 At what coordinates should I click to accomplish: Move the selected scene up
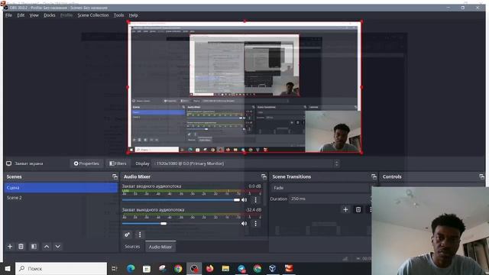(x=47, y=247)
